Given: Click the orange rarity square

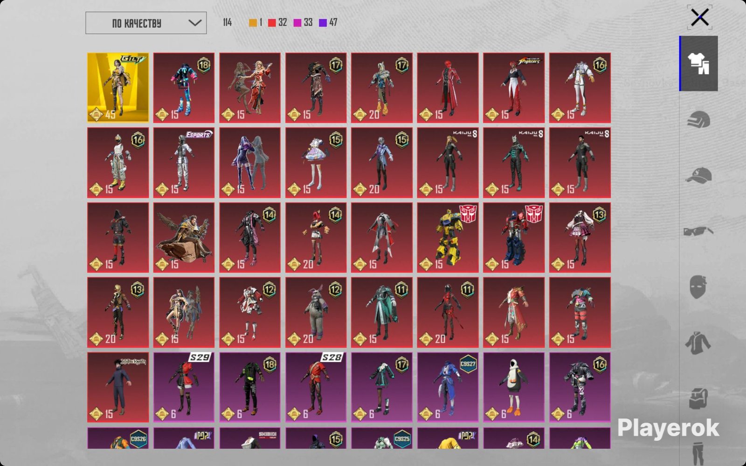Looking at the screenshot, I should coord(253,23).
